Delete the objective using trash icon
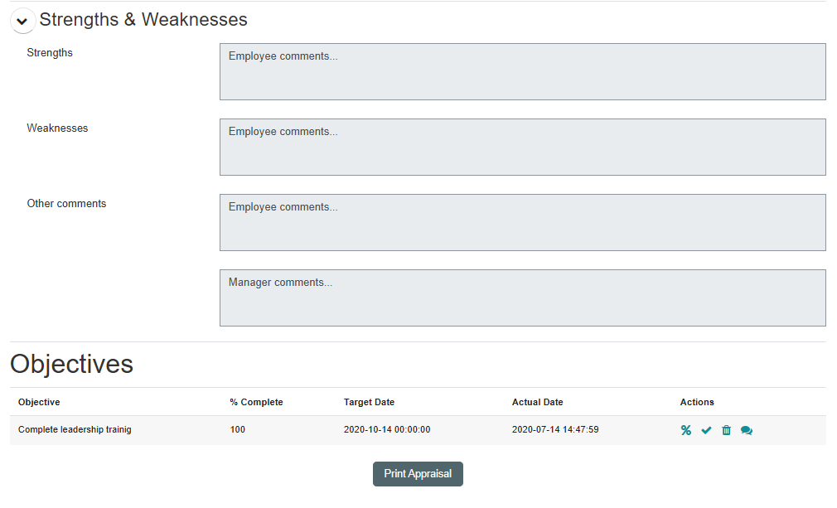 [x=727, y=430]
